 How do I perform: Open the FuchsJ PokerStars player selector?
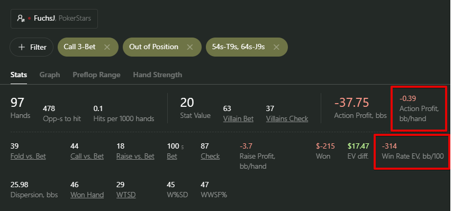[x=54, y=19]
